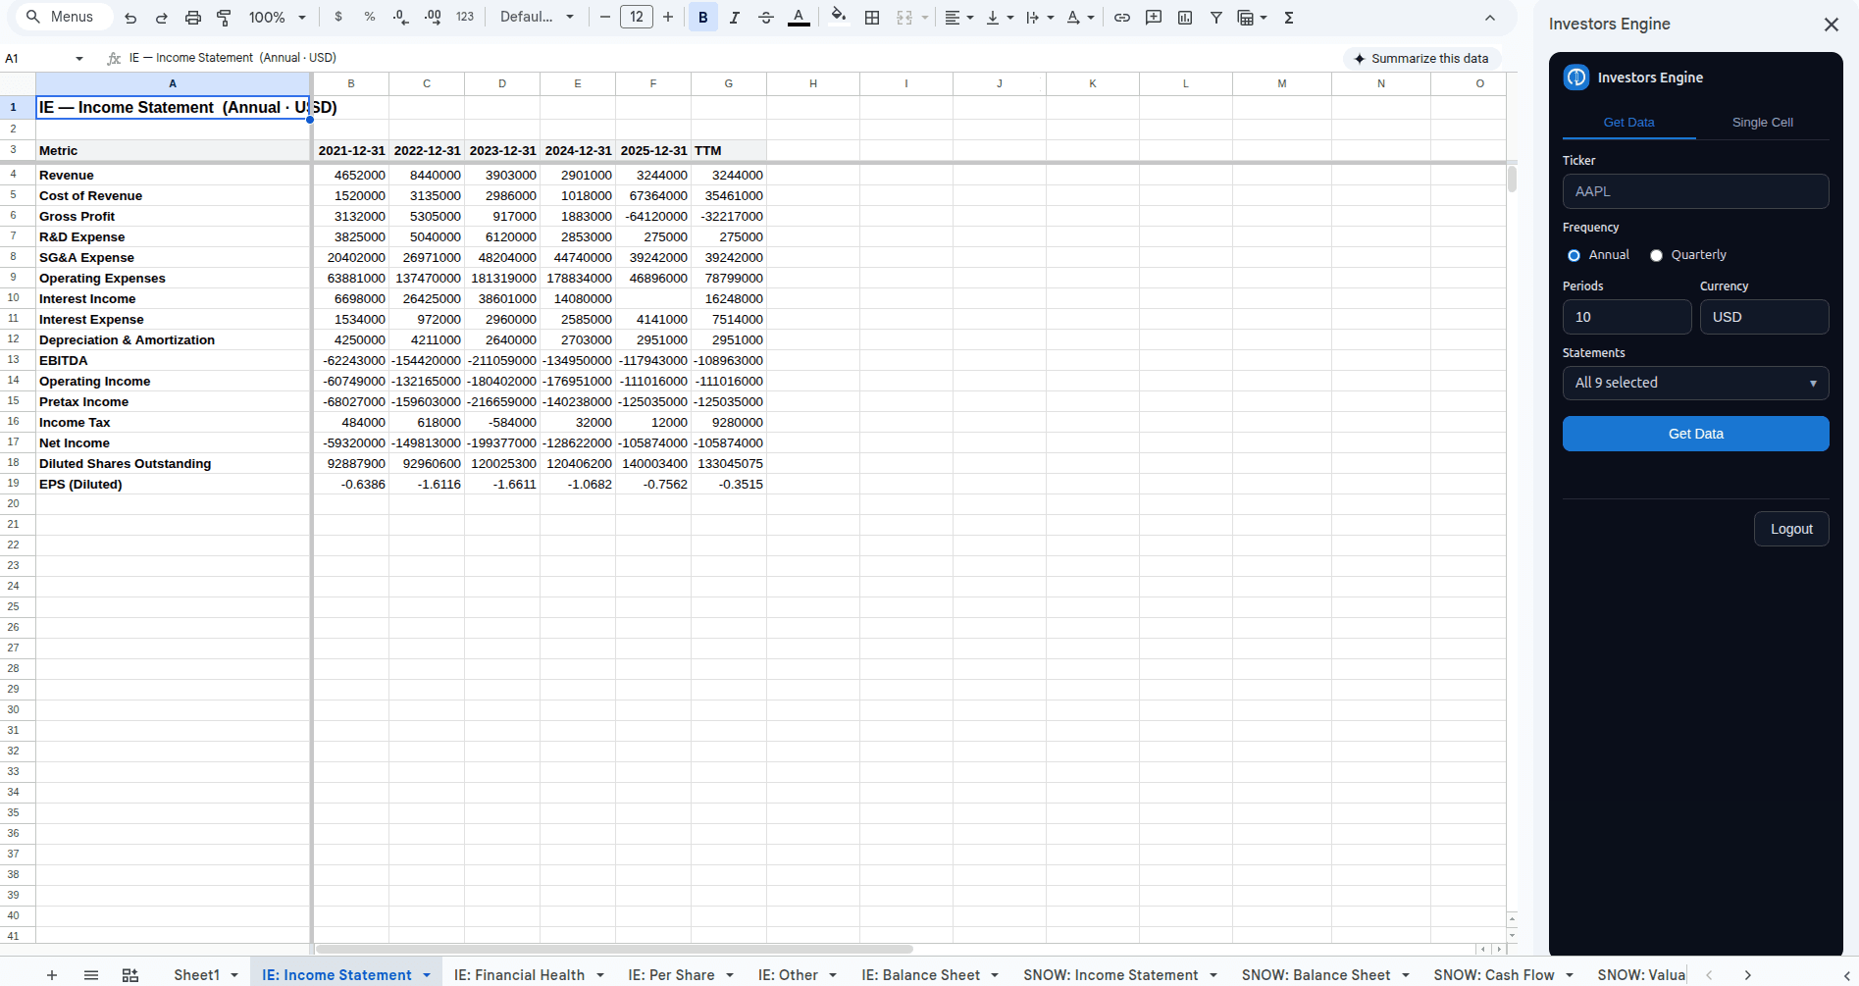Viewport: 1859px width, 986px height.
Task: Click the vertical scrollbar thumb
Action: [x=1512, y=179]
